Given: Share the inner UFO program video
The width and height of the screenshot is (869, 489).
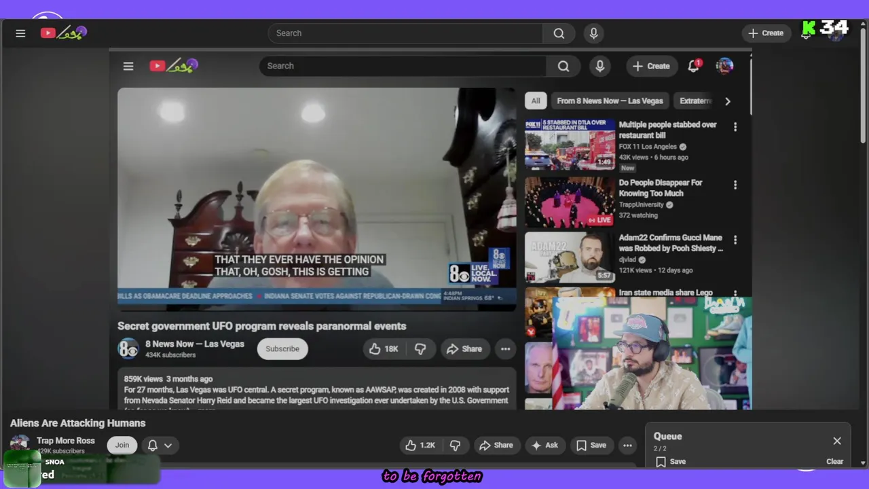Looking at the screenshot, I should (464, 349).
